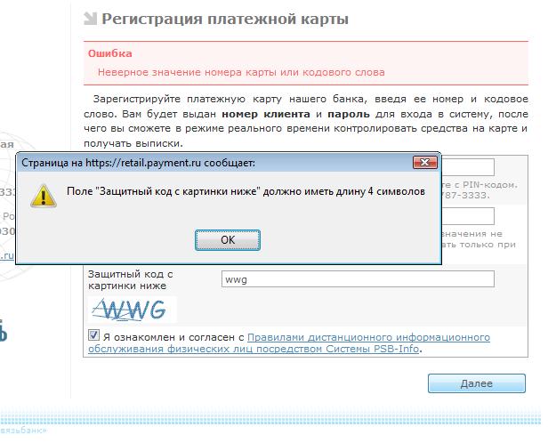The height and width of the screenshot is (443, 548).
Task: Open the partially visible ".ru" link at left
Action: coord(6,255)
